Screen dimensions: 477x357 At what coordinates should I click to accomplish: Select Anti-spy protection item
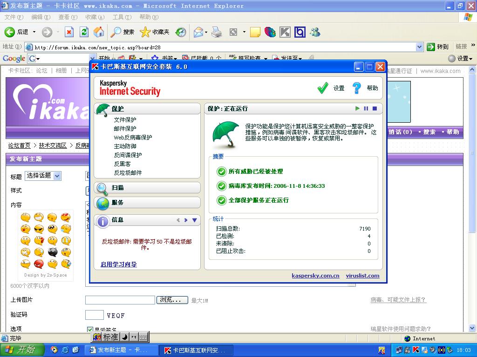pyautogui.click(x=128, y=155)
